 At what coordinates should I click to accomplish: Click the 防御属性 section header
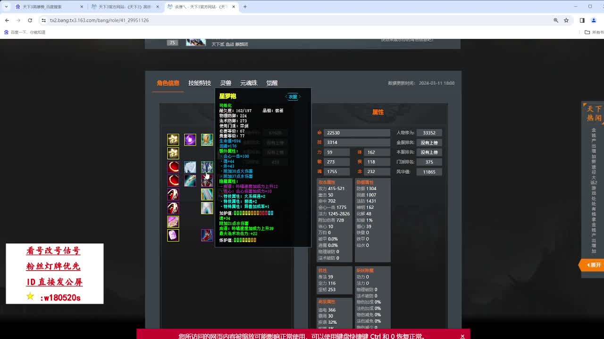(x=365, y=182)
